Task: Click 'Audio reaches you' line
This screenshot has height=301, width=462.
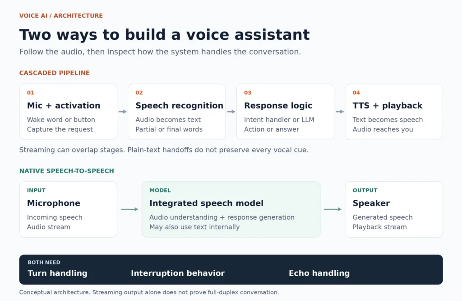Action: (x=383, y=129)
